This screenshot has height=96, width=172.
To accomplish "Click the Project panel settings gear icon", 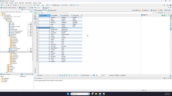I will point(22,74).
